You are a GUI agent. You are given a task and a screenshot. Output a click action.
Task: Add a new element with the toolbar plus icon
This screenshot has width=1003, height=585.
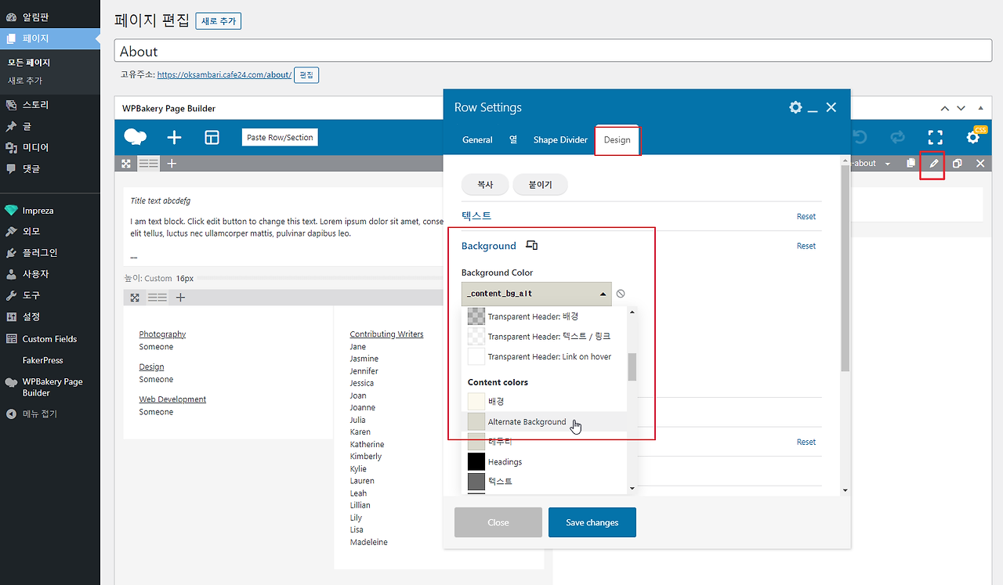pyautogui.click(x=174, y=138)
